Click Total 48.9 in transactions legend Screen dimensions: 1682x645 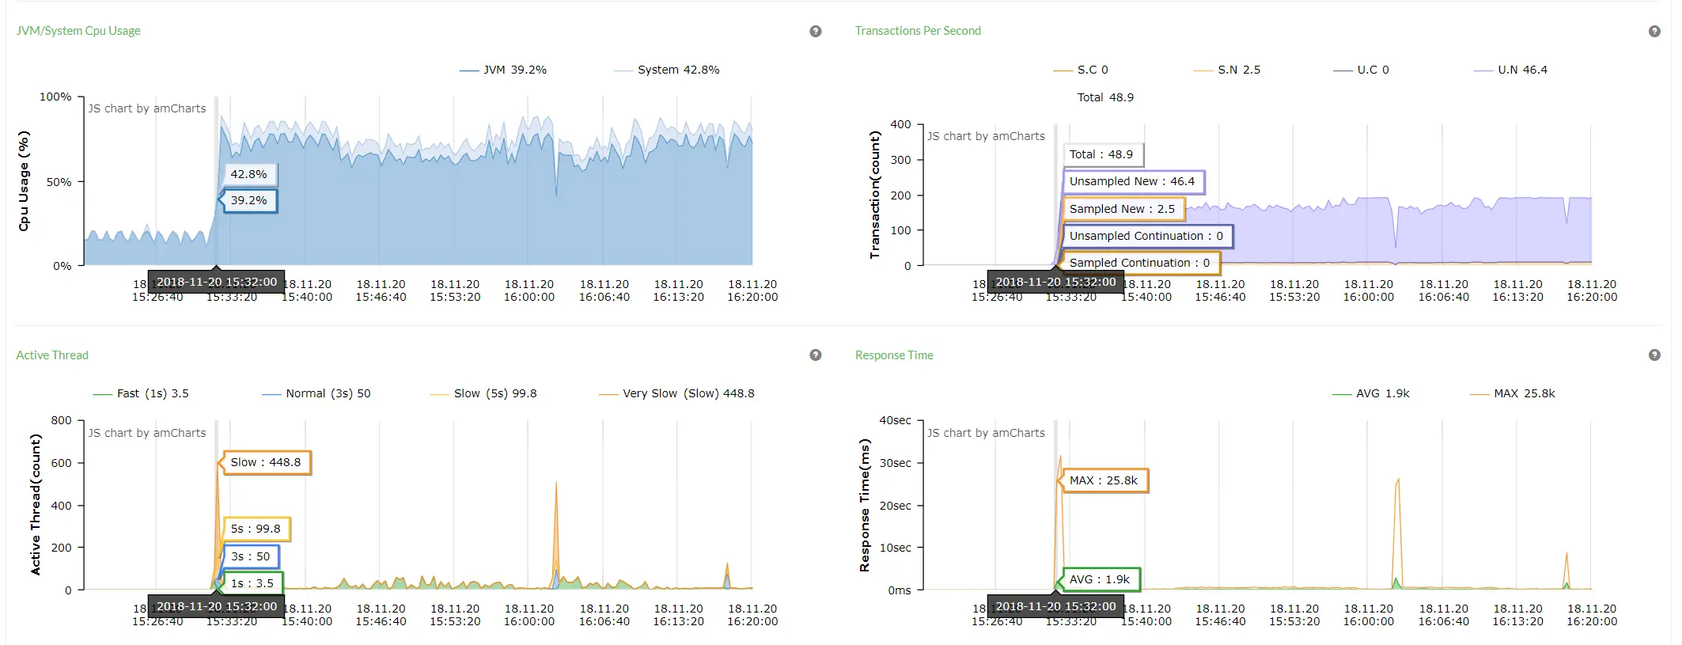tap(1105, 97)
